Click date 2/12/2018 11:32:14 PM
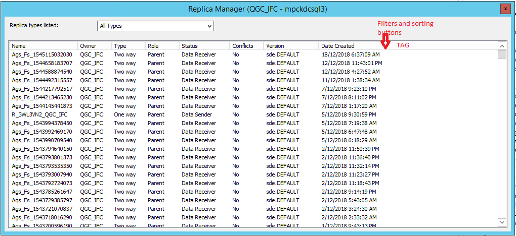Viewport: 516px width, 236px height. point(351,166)
